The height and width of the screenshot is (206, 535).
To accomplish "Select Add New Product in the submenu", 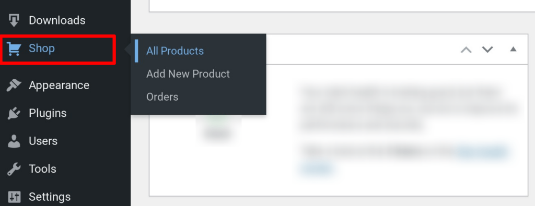I will click(188, 74).
